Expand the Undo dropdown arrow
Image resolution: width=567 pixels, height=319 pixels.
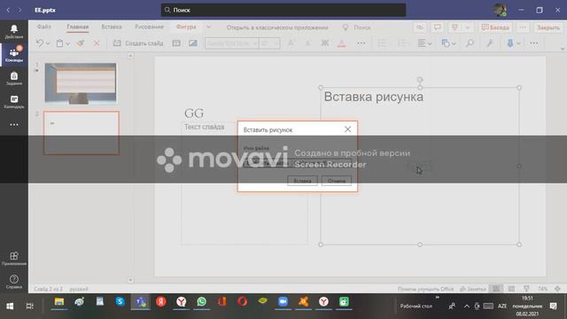[47, 43]
